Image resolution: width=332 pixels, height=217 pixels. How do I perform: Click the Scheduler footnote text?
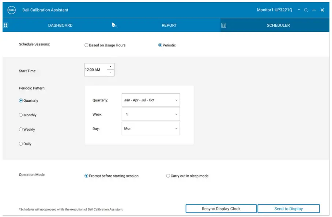pos(71,209)
